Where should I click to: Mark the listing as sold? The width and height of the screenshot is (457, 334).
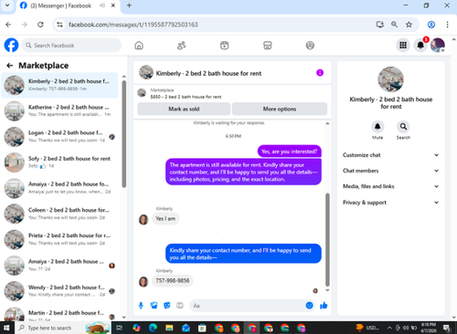tap(184, 109)
